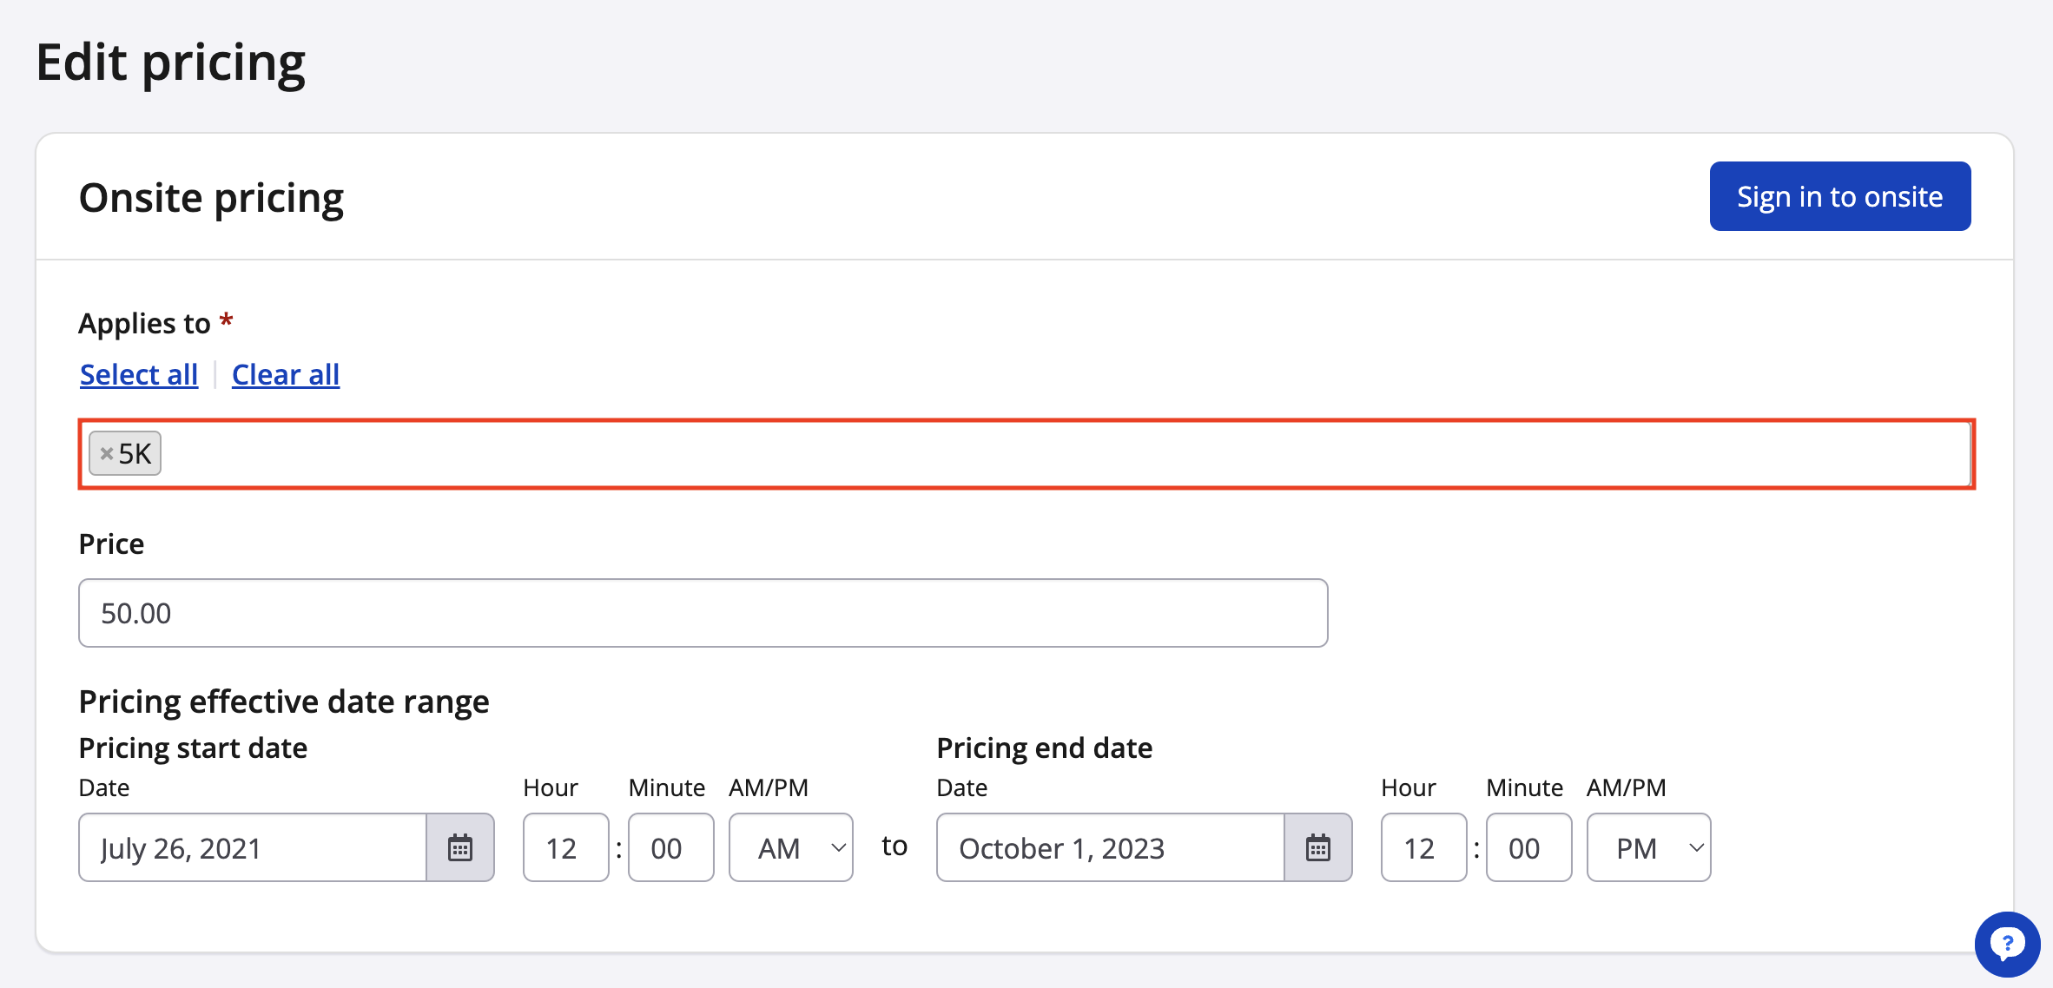Focus the pricing end Hour field

pos(1423,847)
